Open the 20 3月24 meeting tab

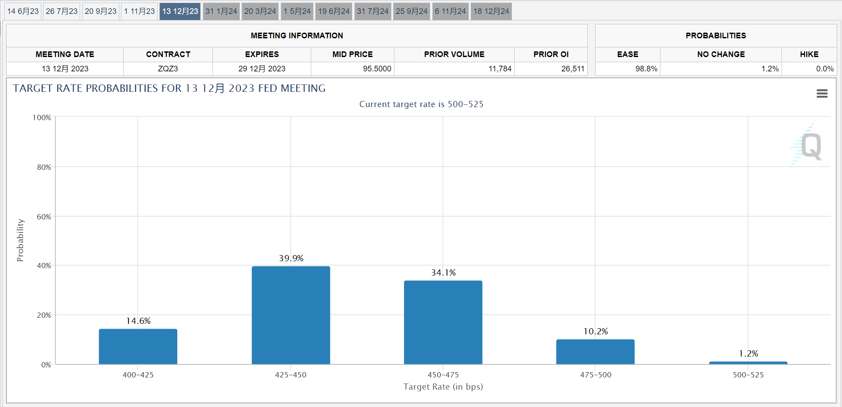260,11
